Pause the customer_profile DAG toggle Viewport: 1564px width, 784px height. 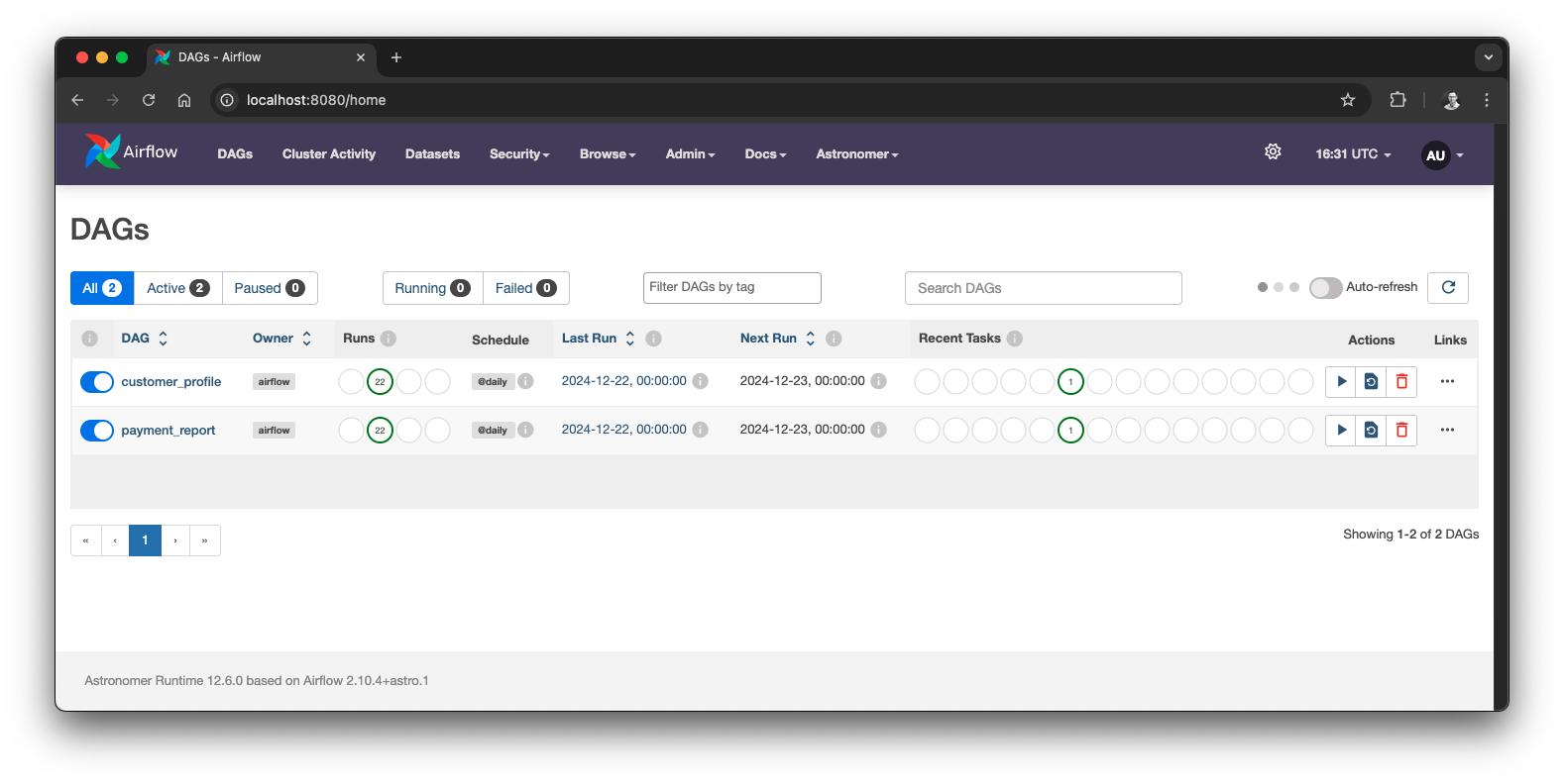(x=97, y=382)
